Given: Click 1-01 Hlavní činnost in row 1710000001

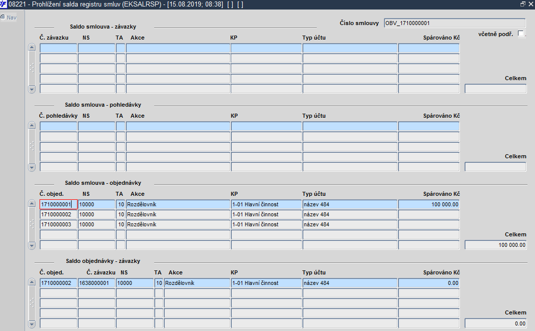Looking at the screenshot, I should click(266, 204).
